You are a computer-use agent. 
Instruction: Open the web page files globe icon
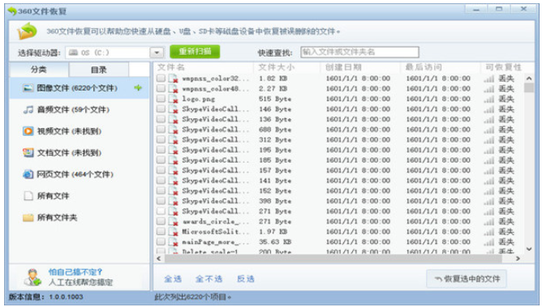click(28, 174)
